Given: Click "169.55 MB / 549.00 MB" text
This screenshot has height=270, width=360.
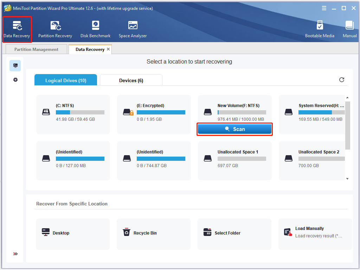Looking at the screenshot, I should point(320,119).
